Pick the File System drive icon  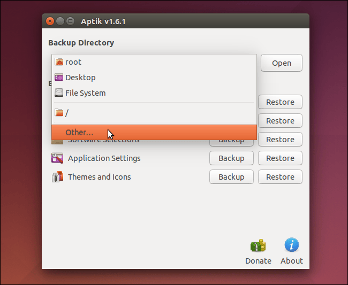tap(59, 93)
